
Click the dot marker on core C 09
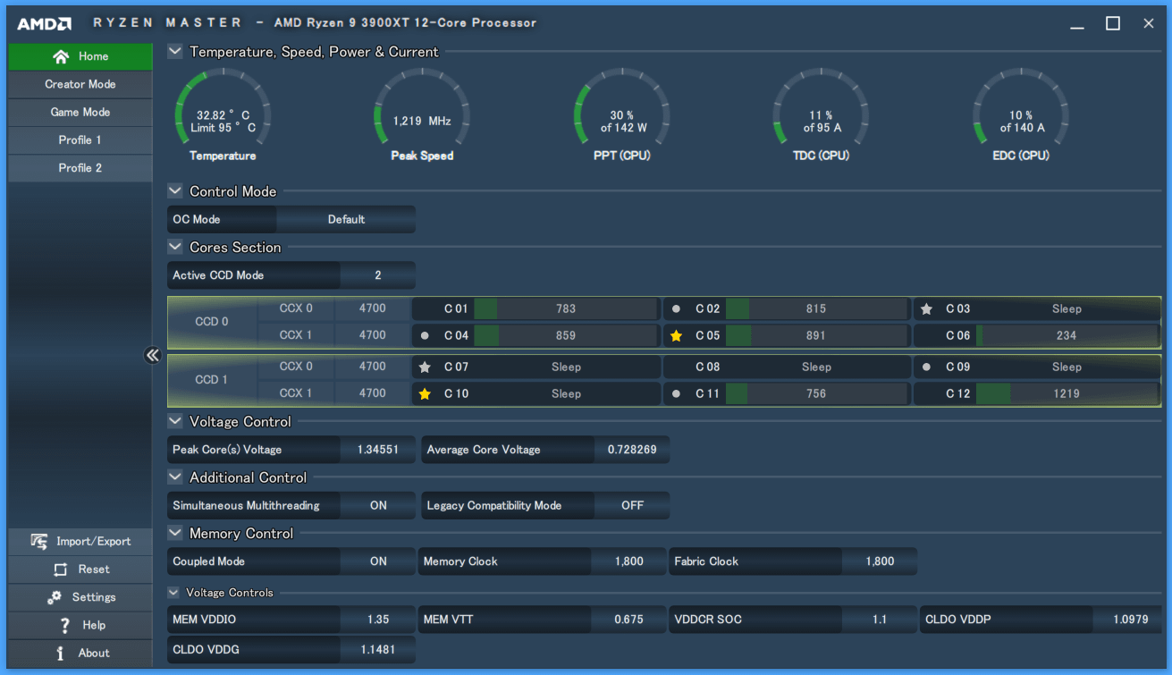926,367
